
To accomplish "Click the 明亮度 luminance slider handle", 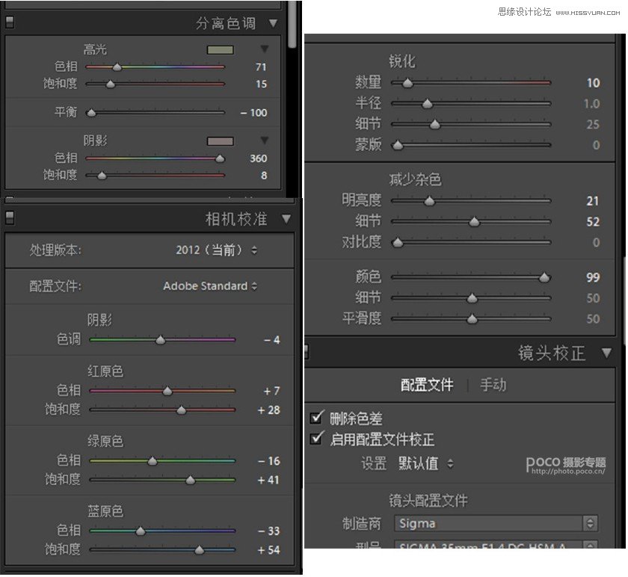I will point(429,200).
